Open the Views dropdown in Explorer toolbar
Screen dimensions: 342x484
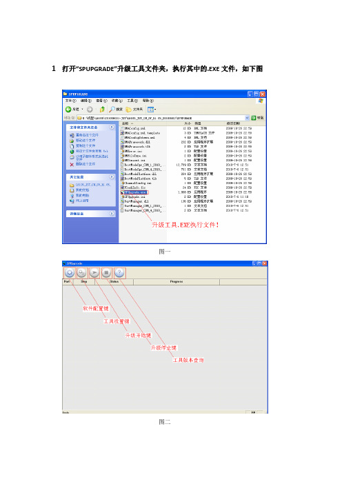coord(152,109)
